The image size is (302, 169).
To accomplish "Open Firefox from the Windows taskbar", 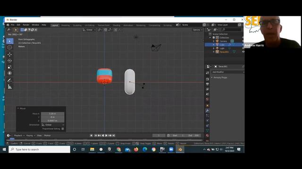I will (136, 149).
